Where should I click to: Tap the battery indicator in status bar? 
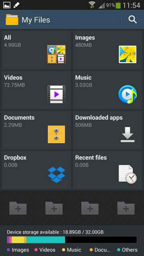pyautogui.click(x=118, y=5)
